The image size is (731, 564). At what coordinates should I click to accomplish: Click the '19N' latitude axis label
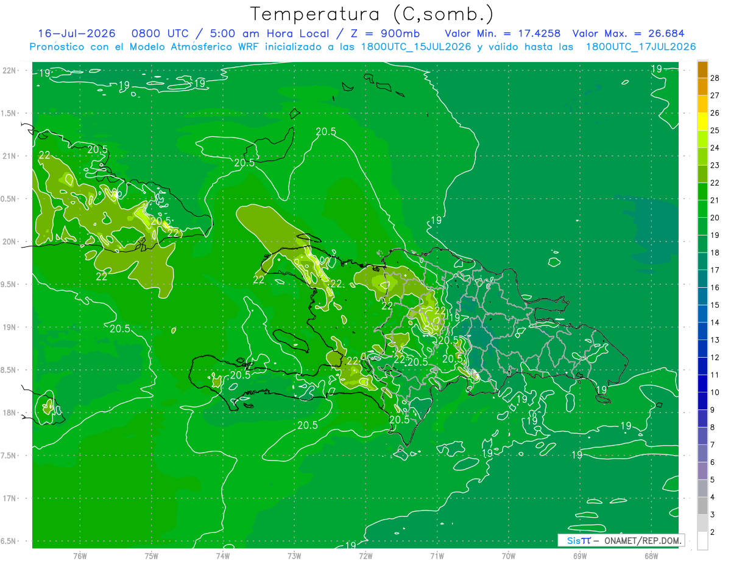click(x=10, y=327)
